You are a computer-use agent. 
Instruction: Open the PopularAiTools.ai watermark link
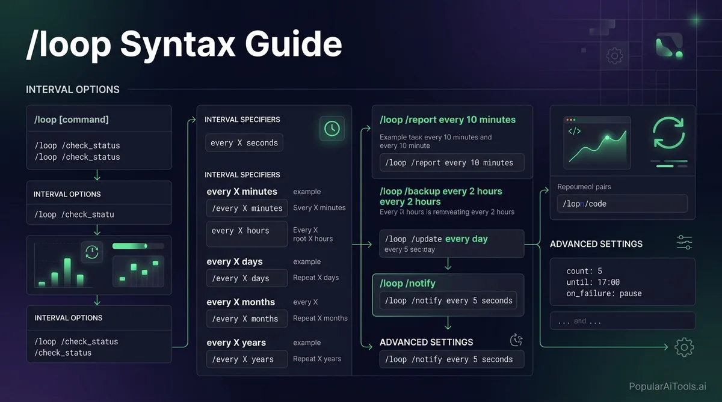[667, 388]
